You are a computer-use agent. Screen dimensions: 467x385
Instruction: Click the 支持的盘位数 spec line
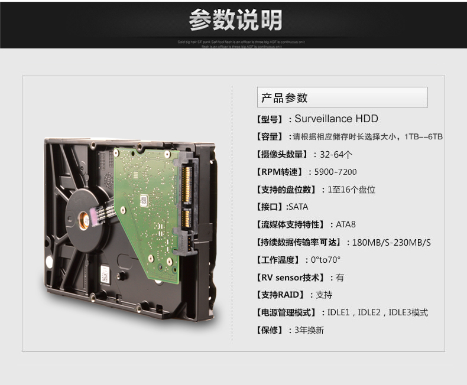pyautogui.click(x=316, y=190)
